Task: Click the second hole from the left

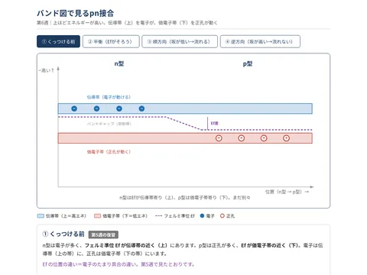Action: click(x=242, y=138)
